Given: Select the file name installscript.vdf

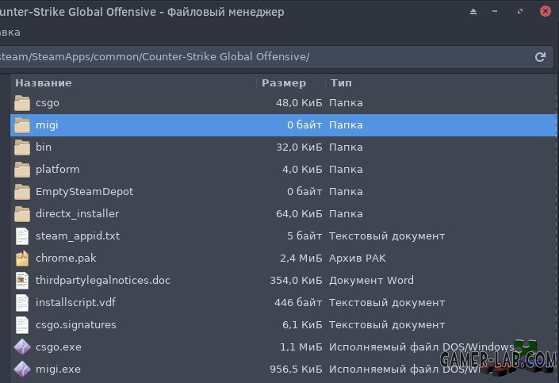Looking at the screenshot, I should pyautogui.click(x=75, y=303).
